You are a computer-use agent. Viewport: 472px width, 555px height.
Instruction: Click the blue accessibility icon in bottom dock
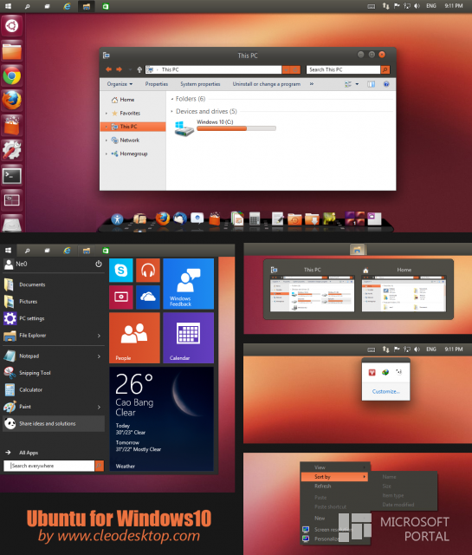tap(117, 219)
